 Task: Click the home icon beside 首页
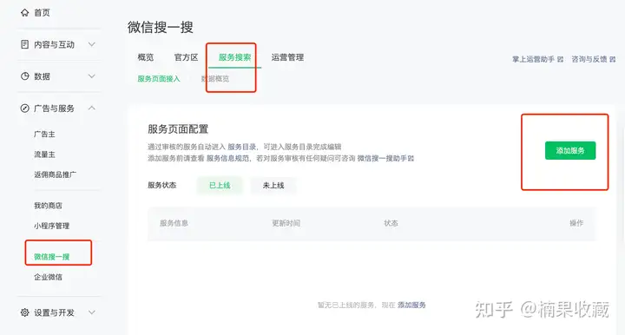pos(24,13)
